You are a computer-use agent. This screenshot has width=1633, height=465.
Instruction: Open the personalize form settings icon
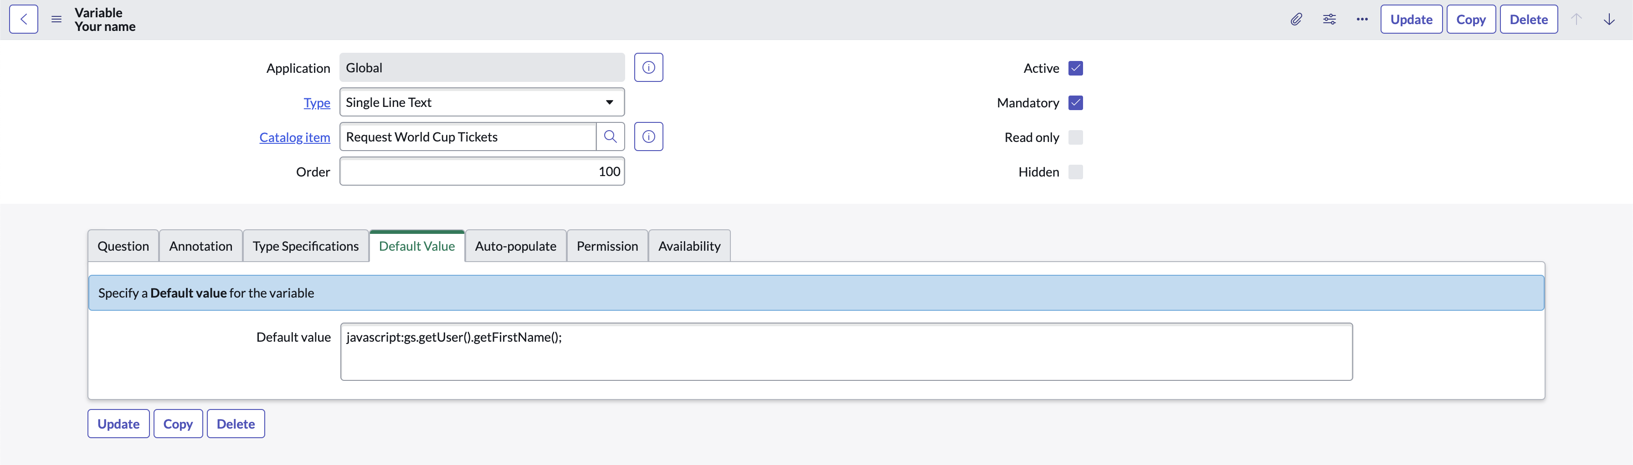[1329, 19]
